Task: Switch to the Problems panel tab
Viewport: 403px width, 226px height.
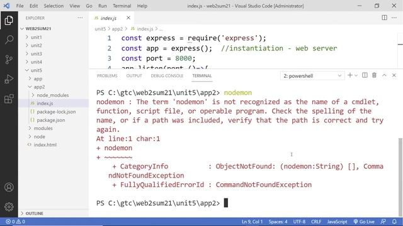Action: (x=107, y=76)
